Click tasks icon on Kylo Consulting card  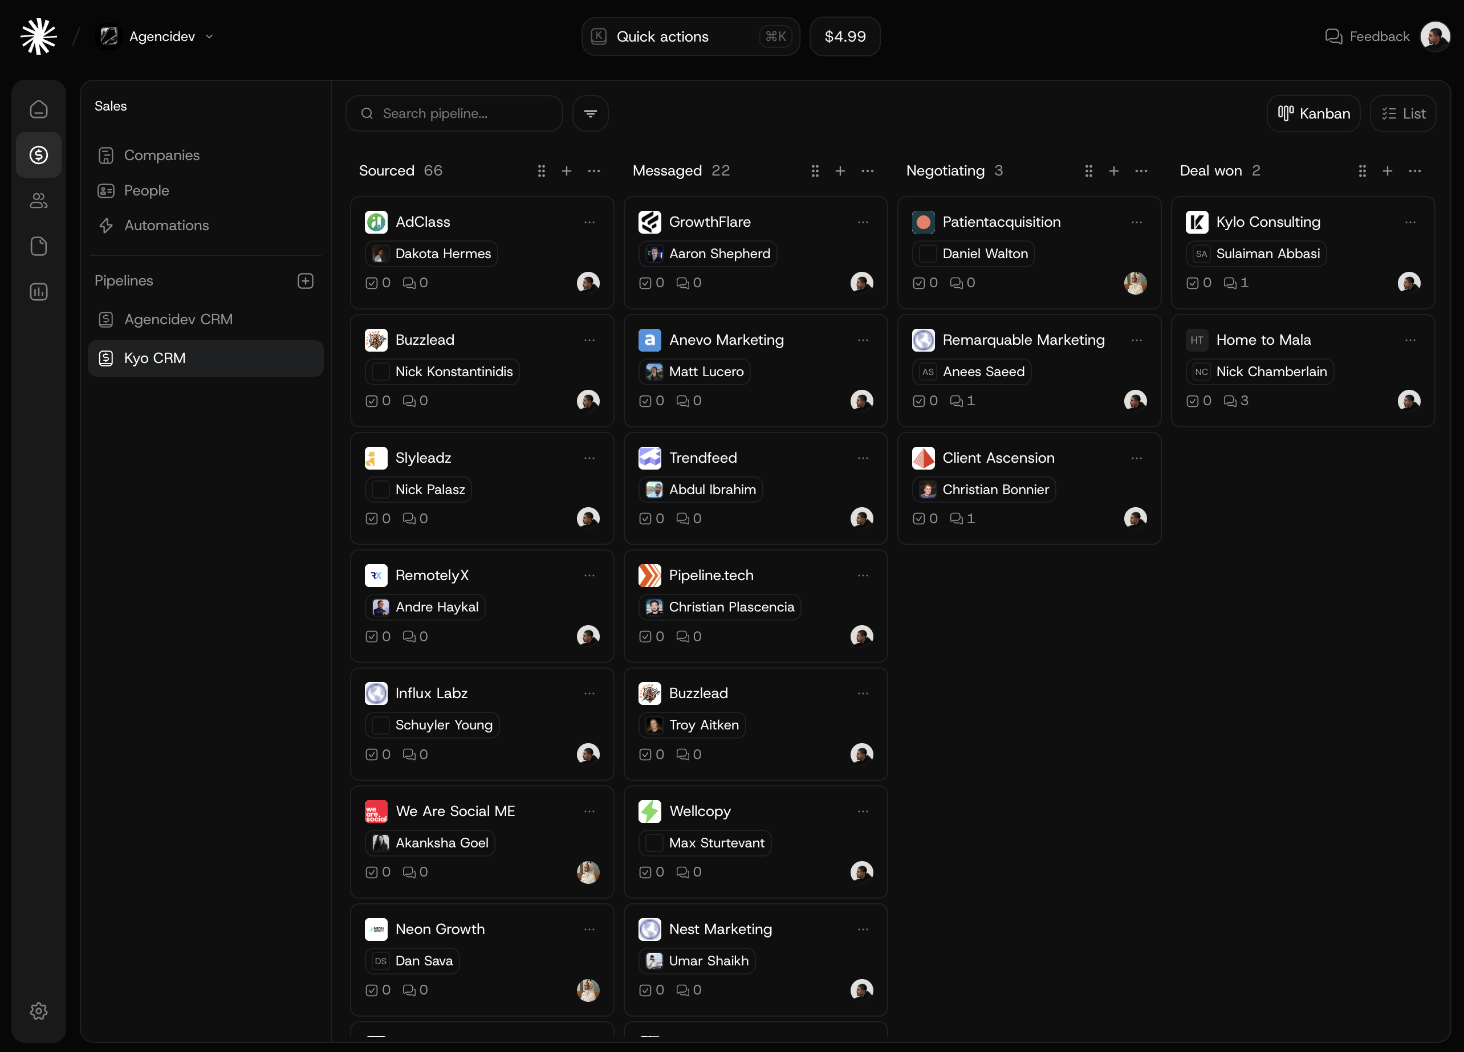pyautogui.click(x=1192, y=283)
